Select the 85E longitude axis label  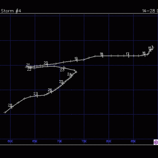pyautogui.click(x=133, y=141)
